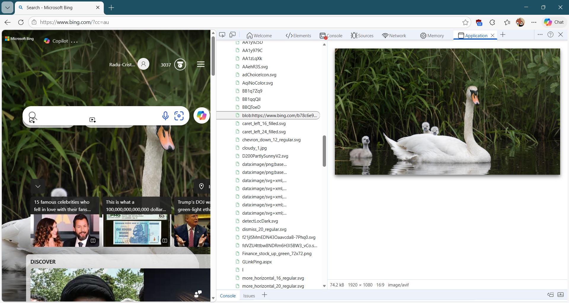Screen dimensions: 569x303
Task: Click the Copilot icon beside search box
Action: pyautogui.click(x=202, y=116)
